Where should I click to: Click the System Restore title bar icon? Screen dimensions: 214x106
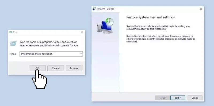pos(94,9)
